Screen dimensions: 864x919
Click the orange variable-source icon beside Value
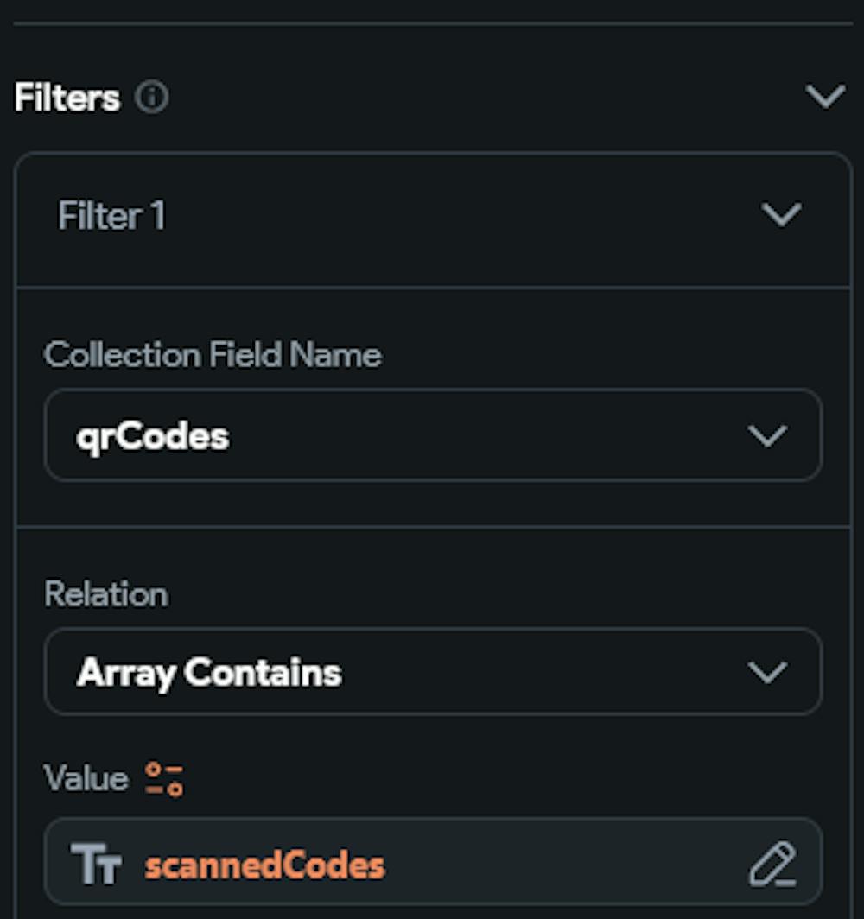point(164,778)
